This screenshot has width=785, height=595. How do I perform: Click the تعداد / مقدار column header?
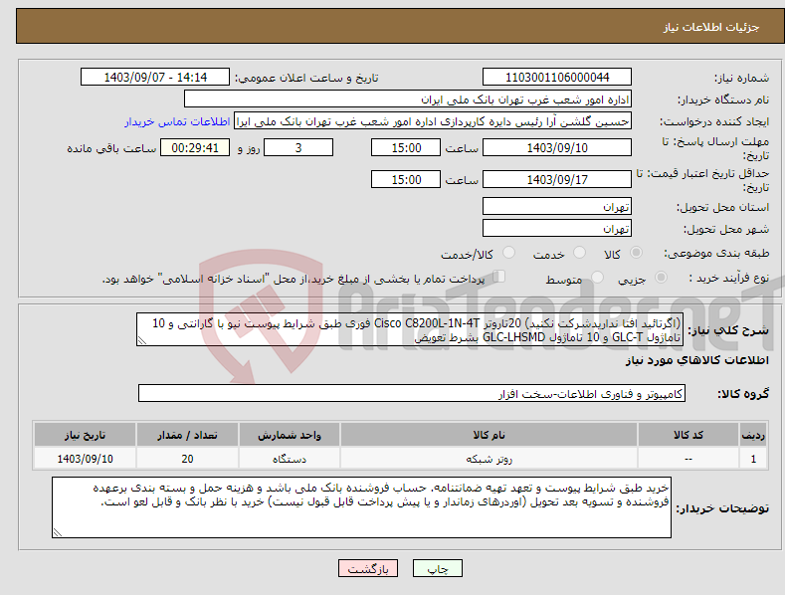point(187,435)
